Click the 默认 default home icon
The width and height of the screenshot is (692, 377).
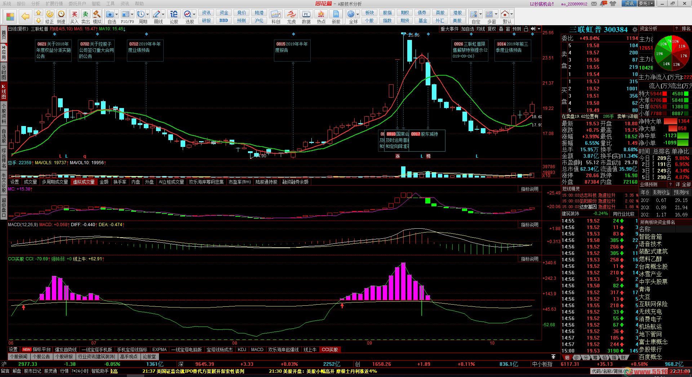pos(505,14)
